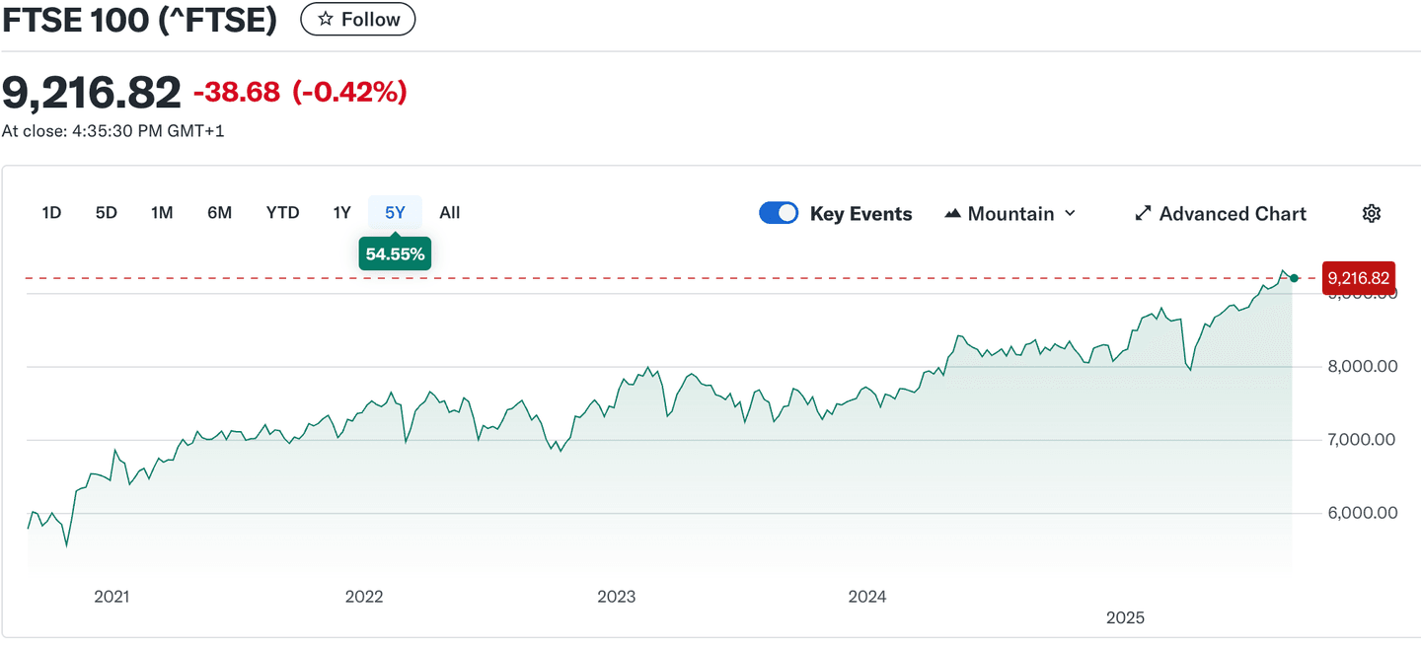1421x648 pixels.
Task: Open chart settings gear icon
Action: click(1371, 214)
